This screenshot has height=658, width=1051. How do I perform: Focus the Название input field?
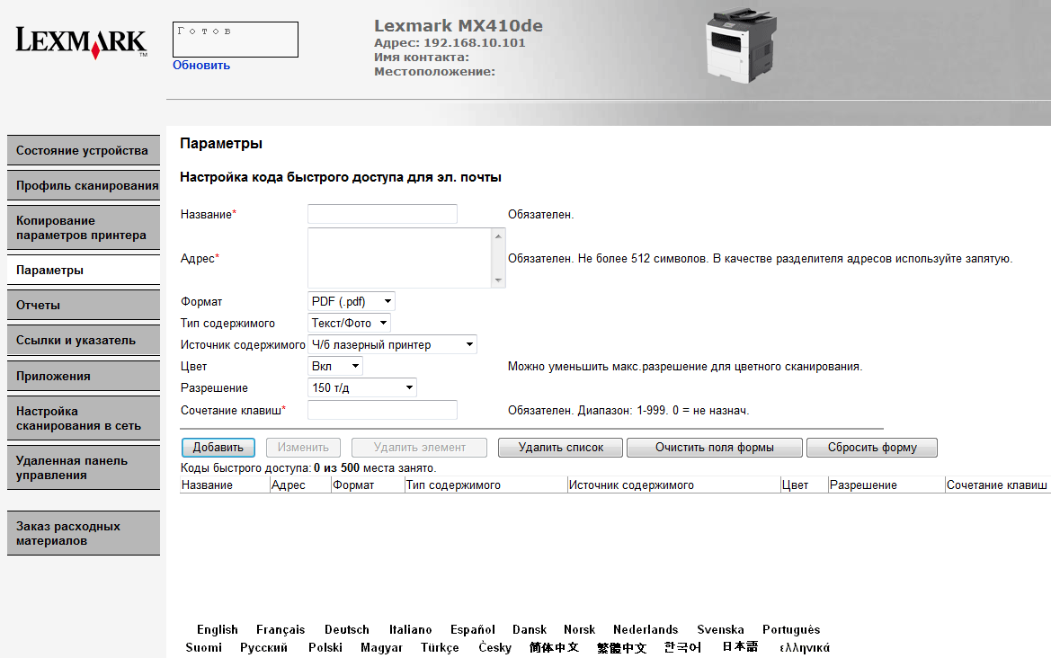pyautogui.click(x=382, y=215)
